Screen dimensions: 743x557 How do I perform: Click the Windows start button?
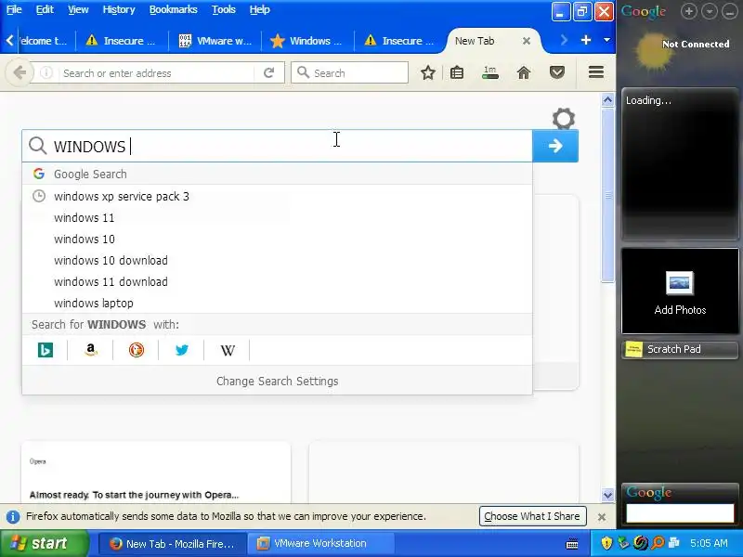pyautogui.click(x=44, y=543)
